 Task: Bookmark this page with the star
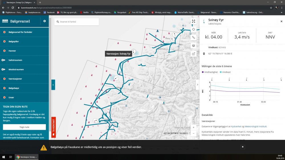pos(271,8)
